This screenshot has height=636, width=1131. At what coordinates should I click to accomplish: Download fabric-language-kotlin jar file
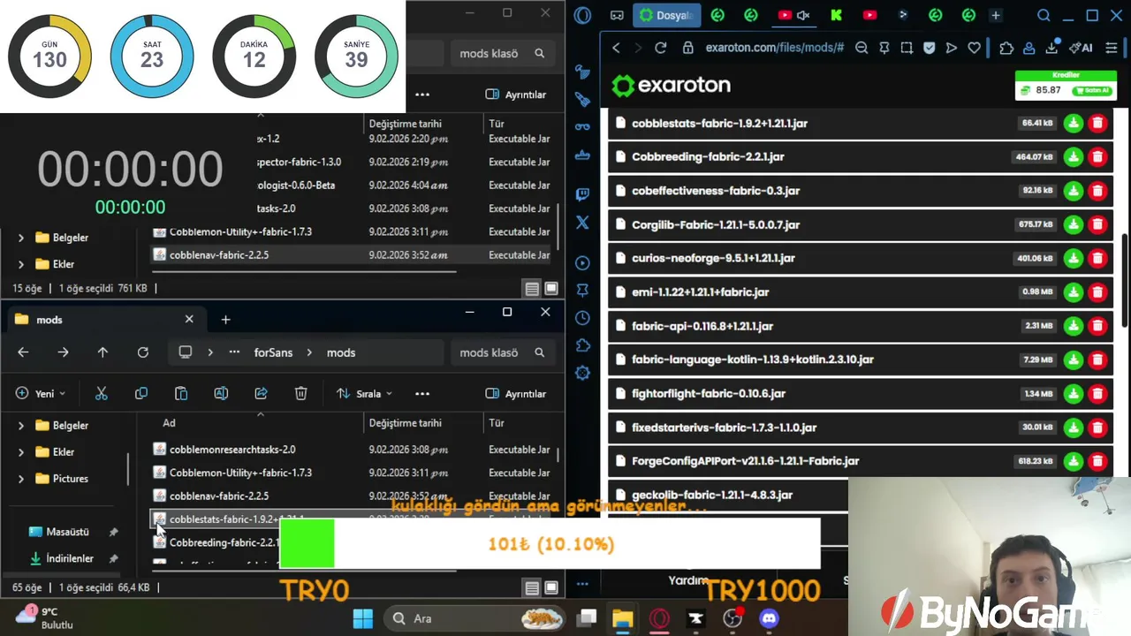[1074, 360]
